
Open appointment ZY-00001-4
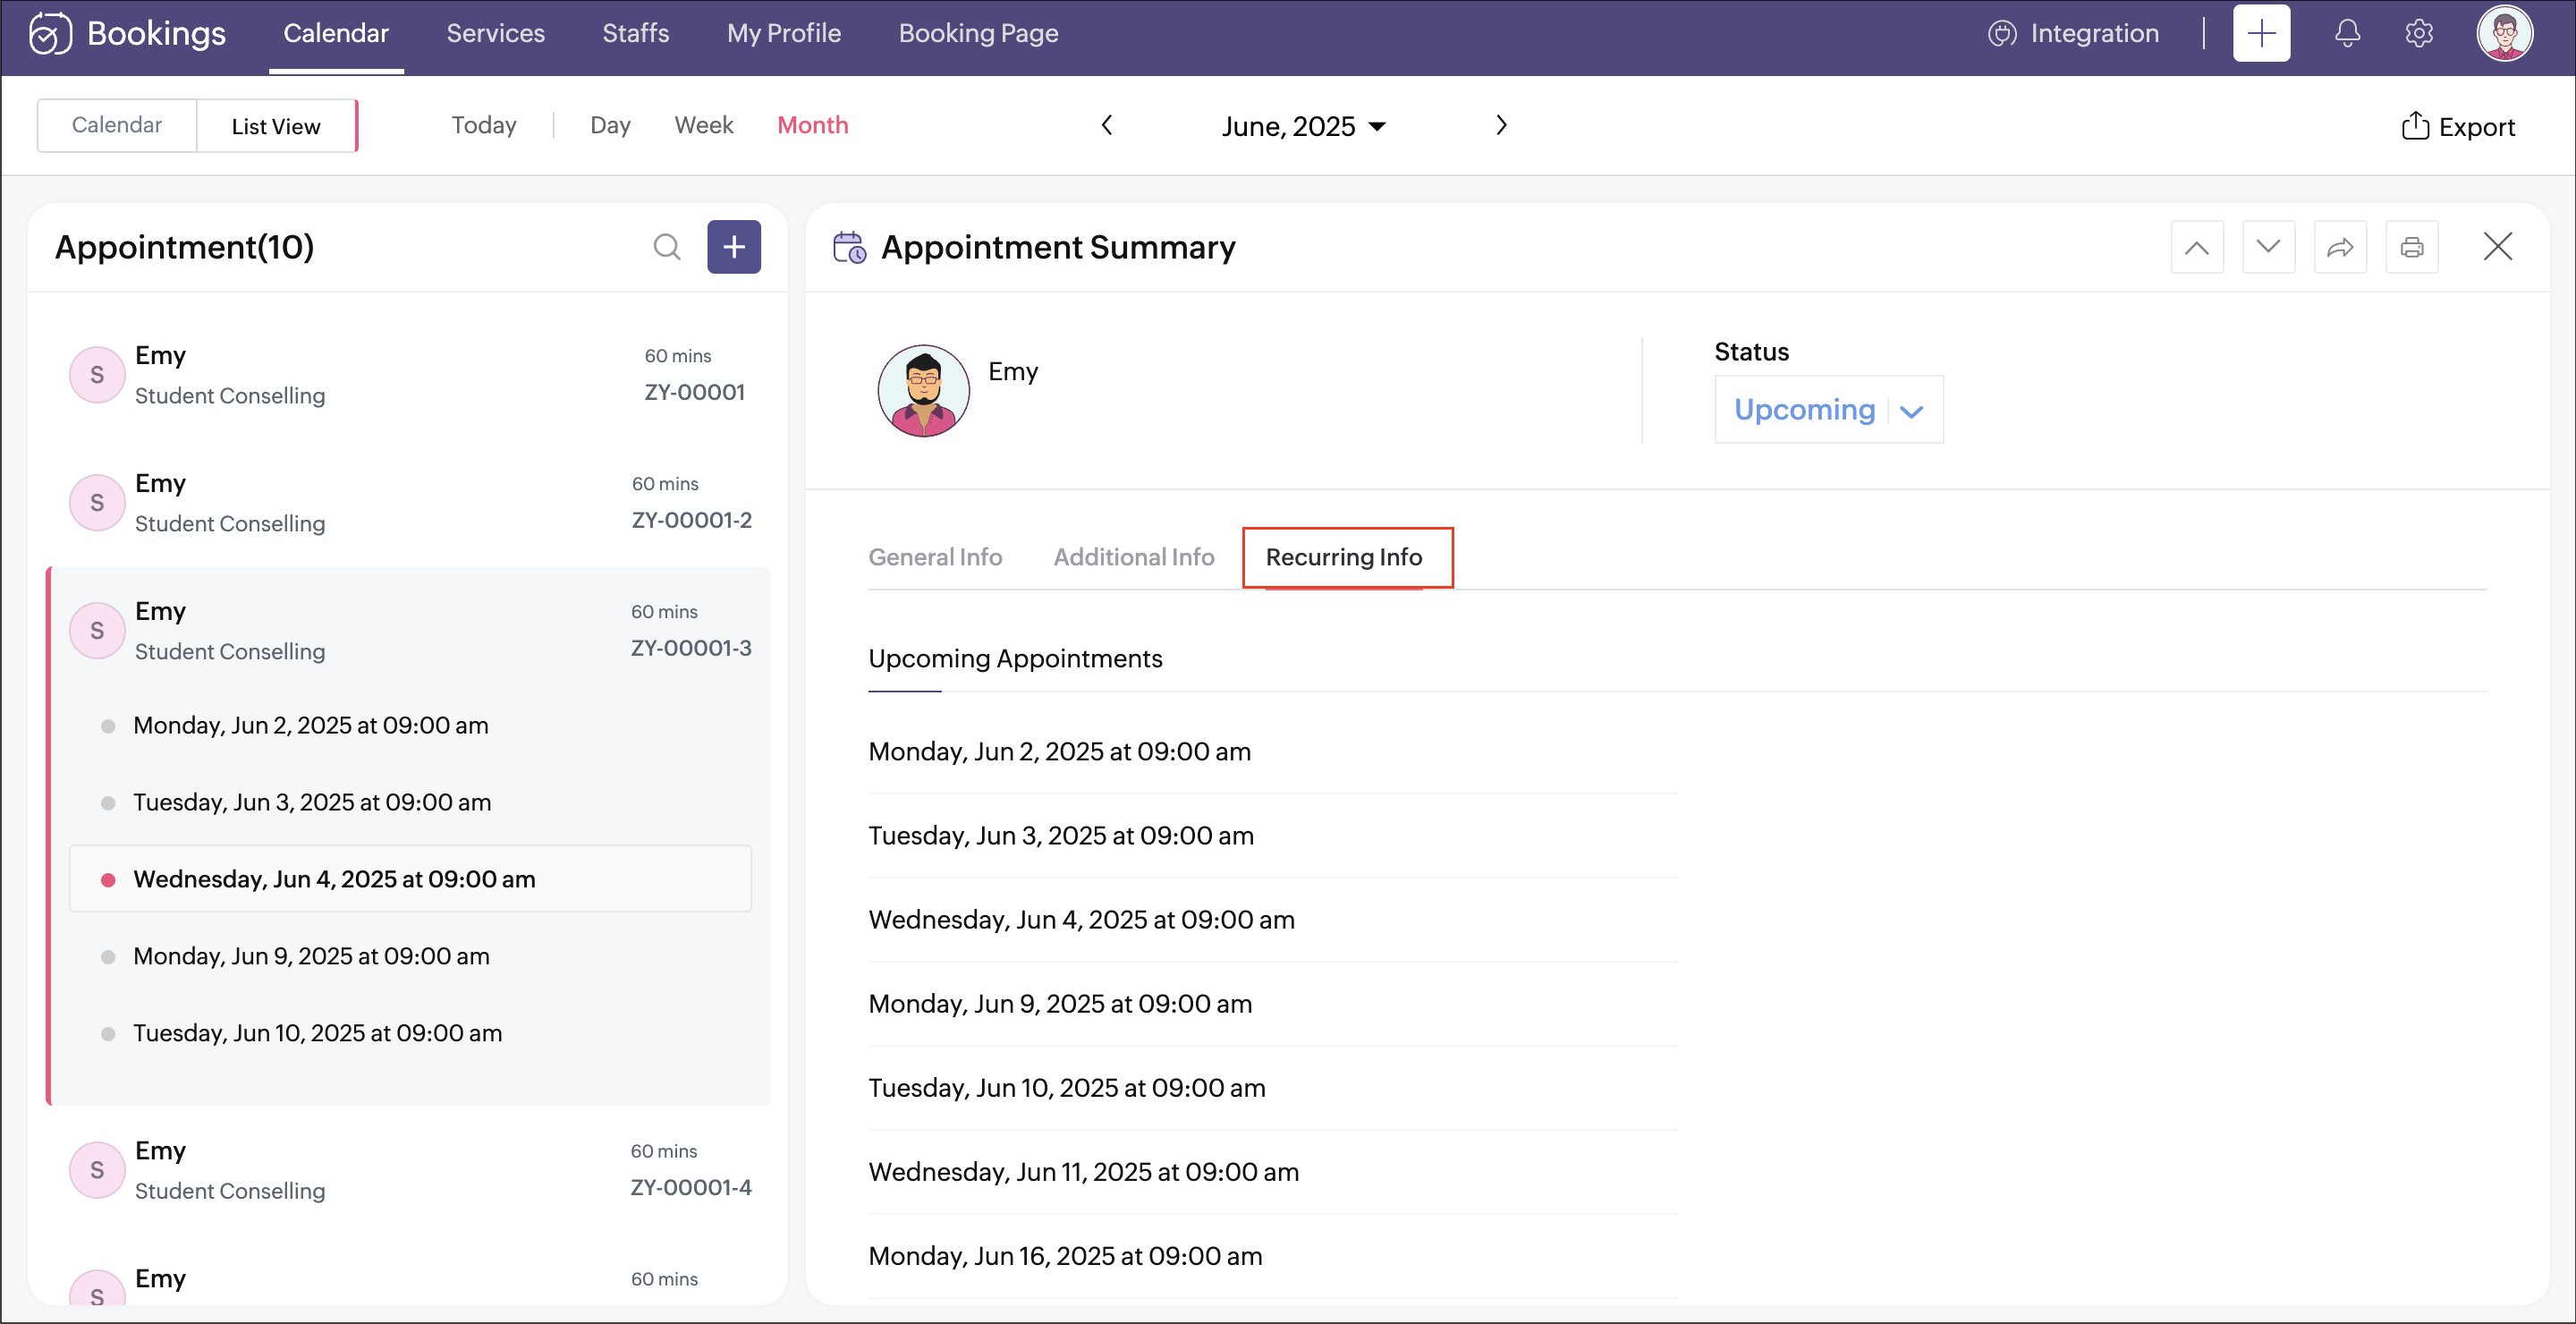click(408, 1170)
